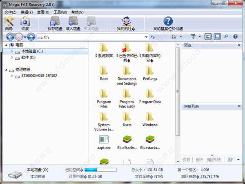245x184 pixels.
Task: Click the view mode icon
Action: (x=174, y=37)
